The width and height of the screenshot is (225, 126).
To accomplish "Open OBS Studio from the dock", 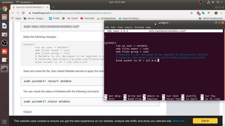I will [5, 43].
